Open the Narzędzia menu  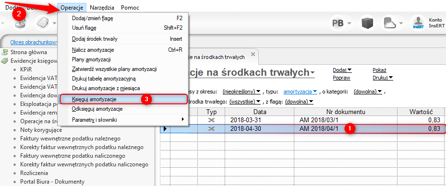tap(102, 8)
